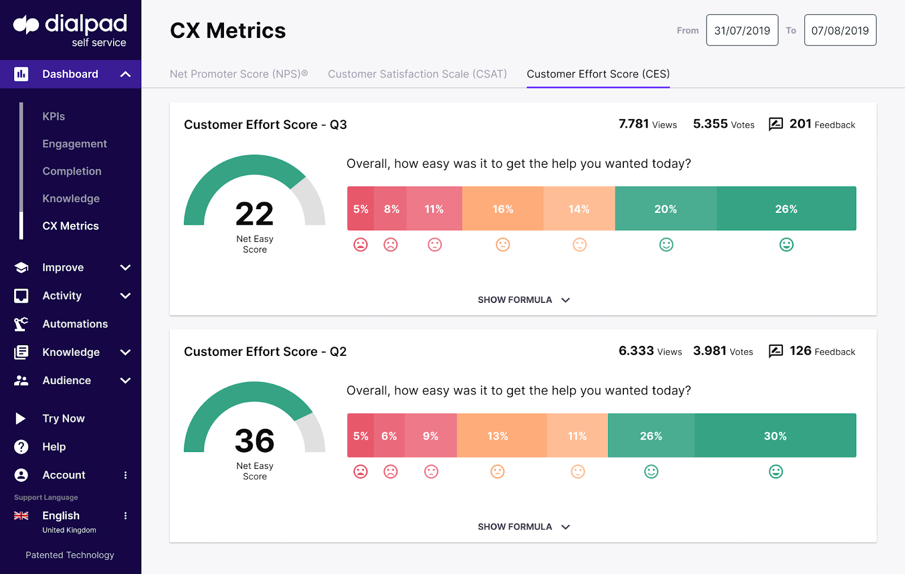Expand the sidebar Knowledge menu chevron
Viewport: 905px width, 574px height.
(x=126, y=352)
